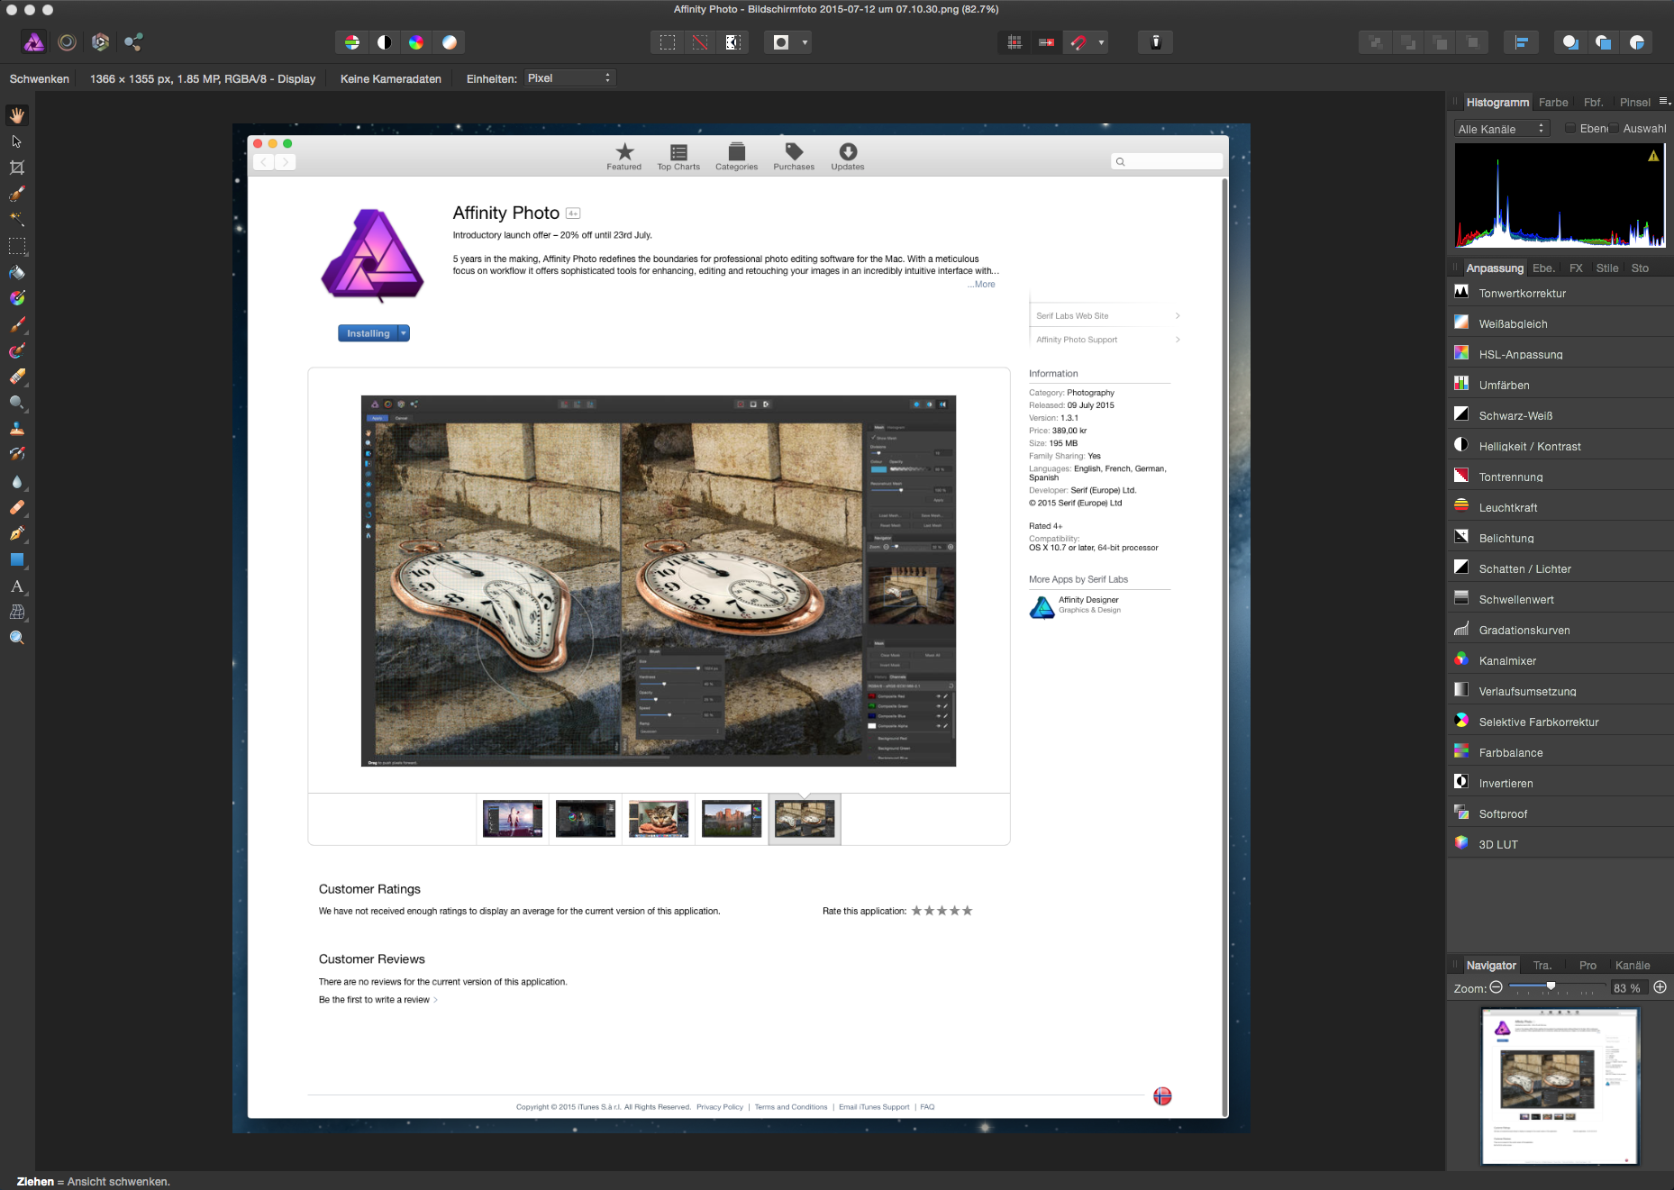
Task: Open the Assistant options icon
Action: click(x=1156, y=42)
